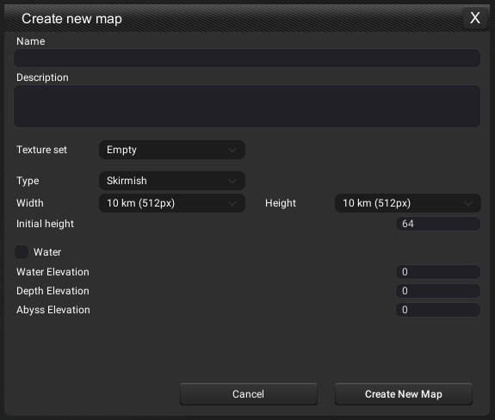This screenshot has width=495, height=420.
Task: Click the Width dropdown chevron arrow
Action: coord(232,203)
